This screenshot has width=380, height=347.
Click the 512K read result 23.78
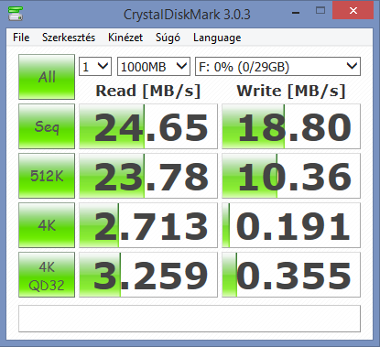148,176
